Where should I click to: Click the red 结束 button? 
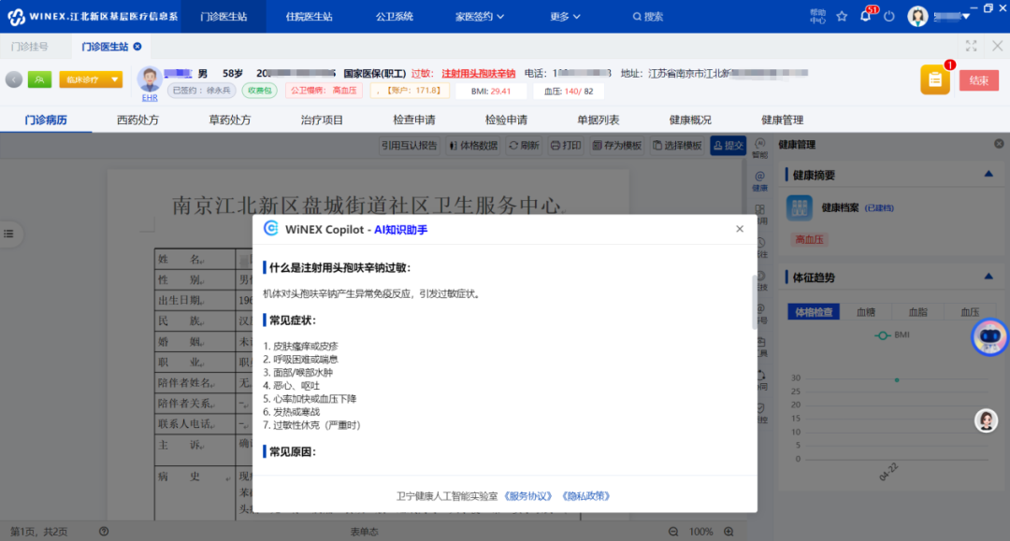(978, 80)
